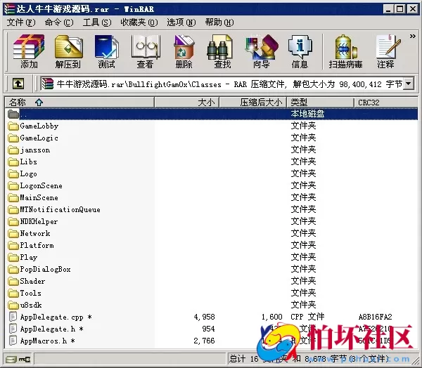Open the File (文件) menu

click(21, 22)
